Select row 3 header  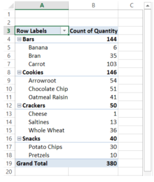pos(8,31)
